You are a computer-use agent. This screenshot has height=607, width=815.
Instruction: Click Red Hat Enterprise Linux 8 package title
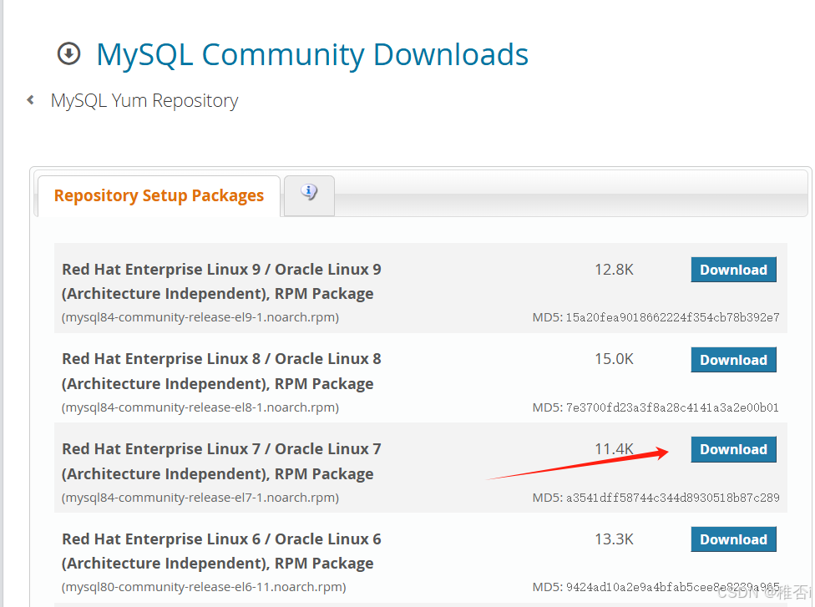pos(221,372)
